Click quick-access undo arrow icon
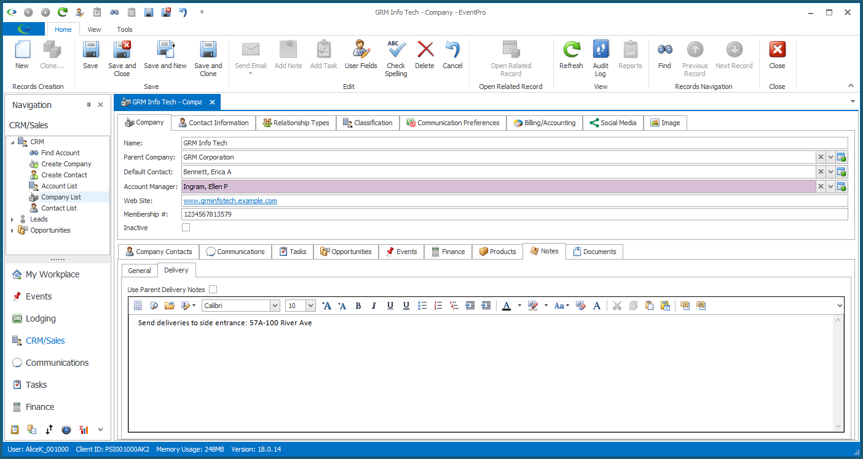The width and height of the screenshot is (863, 459). [x=183, y=12]
